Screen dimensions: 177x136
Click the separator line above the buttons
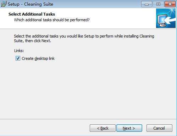88,119
